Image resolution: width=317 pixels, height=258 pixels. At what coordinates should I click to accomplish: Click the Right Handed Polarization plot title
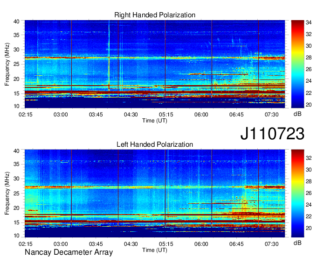coord(155,15)
